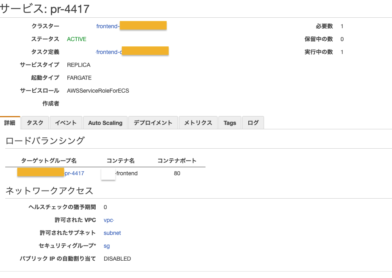Open the 許可された VPC link
Image resolution: width=392 pixels, height=278 pixels.
pyautogui.click(x=108, y=220)
